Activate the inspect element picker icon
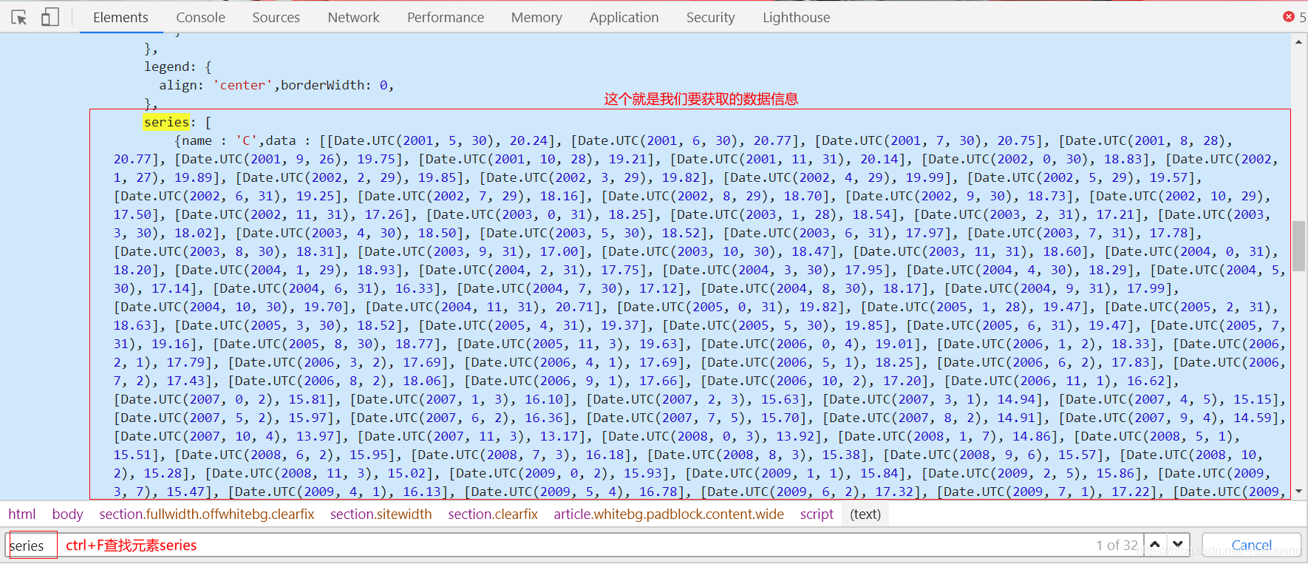Screen dimensions: 1308x564 click(x=19, y=17)
